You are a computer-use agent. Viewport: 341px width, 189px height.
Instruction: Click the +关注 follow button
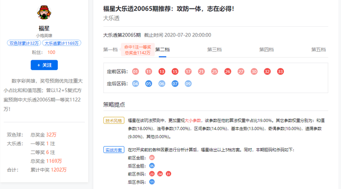pyautogui.click(x=44, y=65)
